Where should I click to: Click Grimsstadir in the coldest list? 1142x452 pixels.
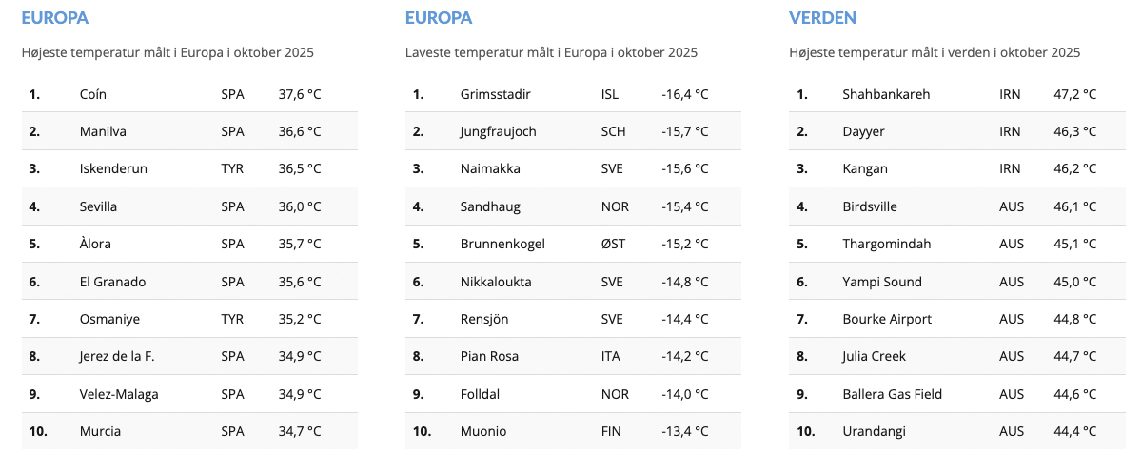click(x=495, y=94)
